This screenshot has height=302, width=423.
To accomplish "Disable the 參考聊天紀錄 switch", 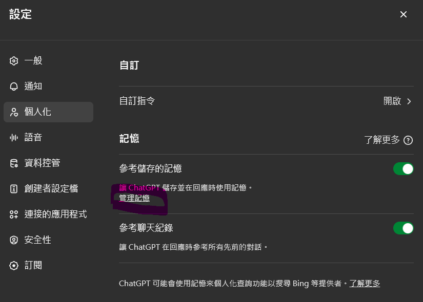I will 404,228.
